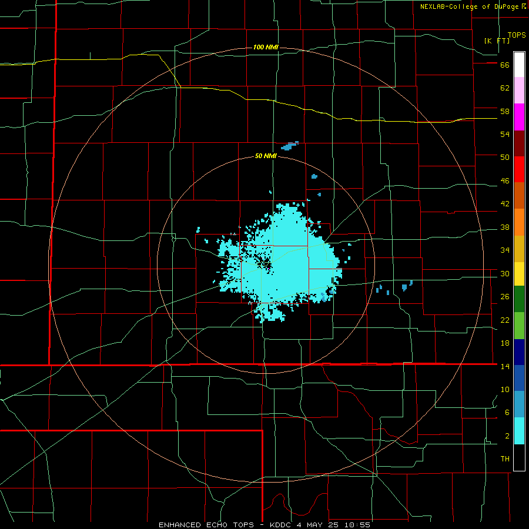Click the navy 22 kft color band

519,352
